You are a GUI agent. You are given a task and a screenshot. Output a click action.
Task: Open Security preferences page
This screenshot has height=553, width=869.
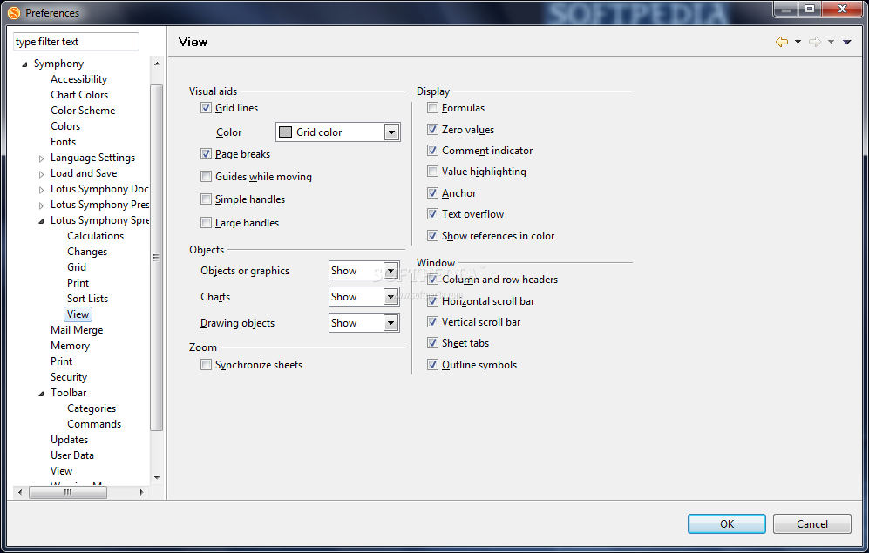pyautogui.click(x=69, y=377)
